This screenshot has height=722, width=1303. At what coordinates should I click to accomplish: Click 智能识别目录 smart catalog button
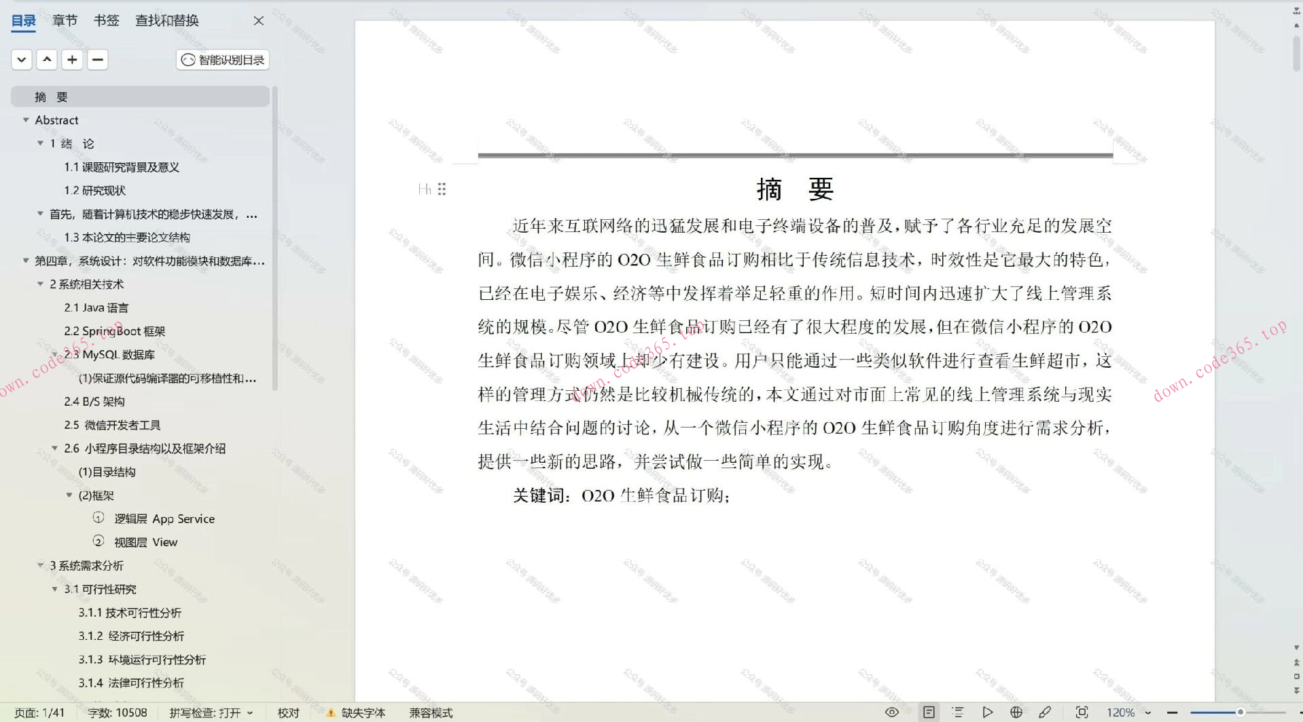(222, 60)
